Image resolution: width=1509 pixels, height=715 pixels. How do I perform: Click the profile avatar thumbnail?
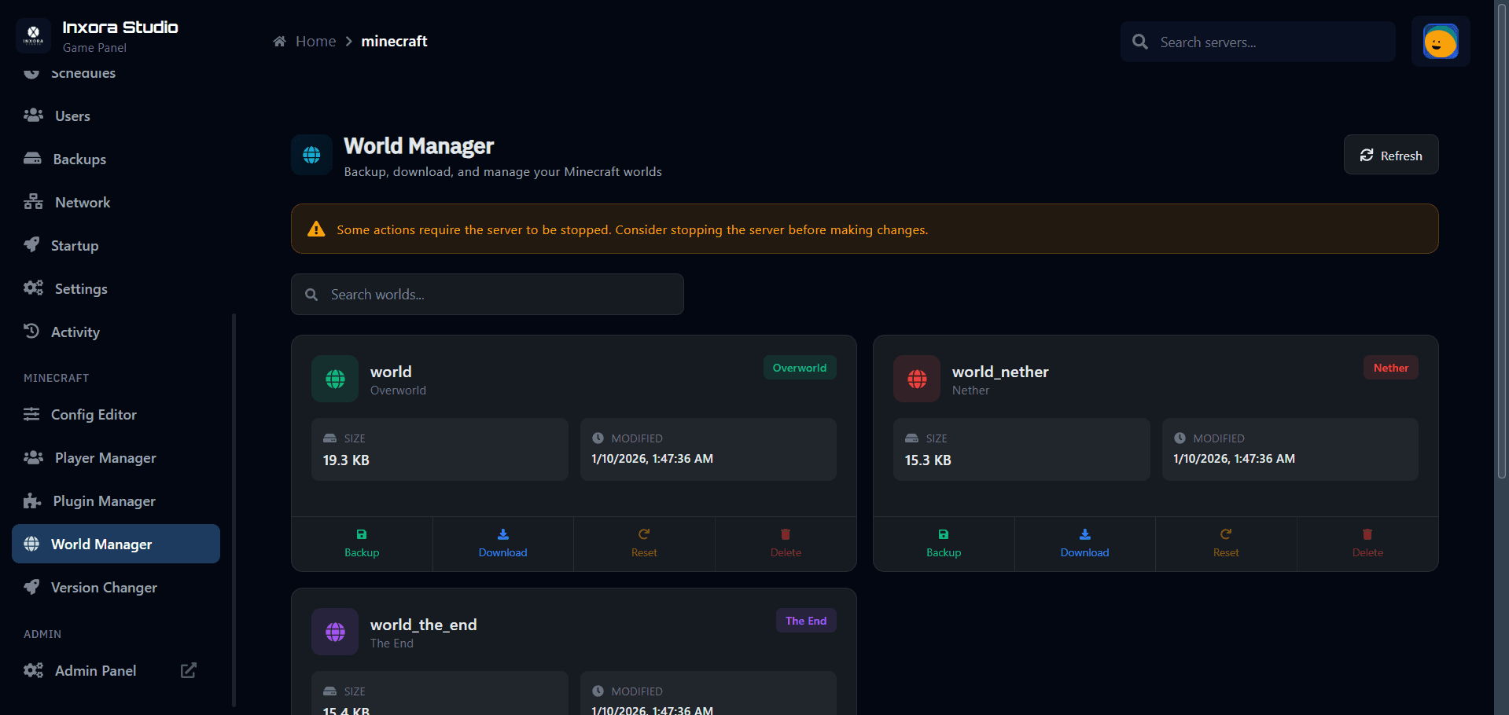pos(1439,42)
